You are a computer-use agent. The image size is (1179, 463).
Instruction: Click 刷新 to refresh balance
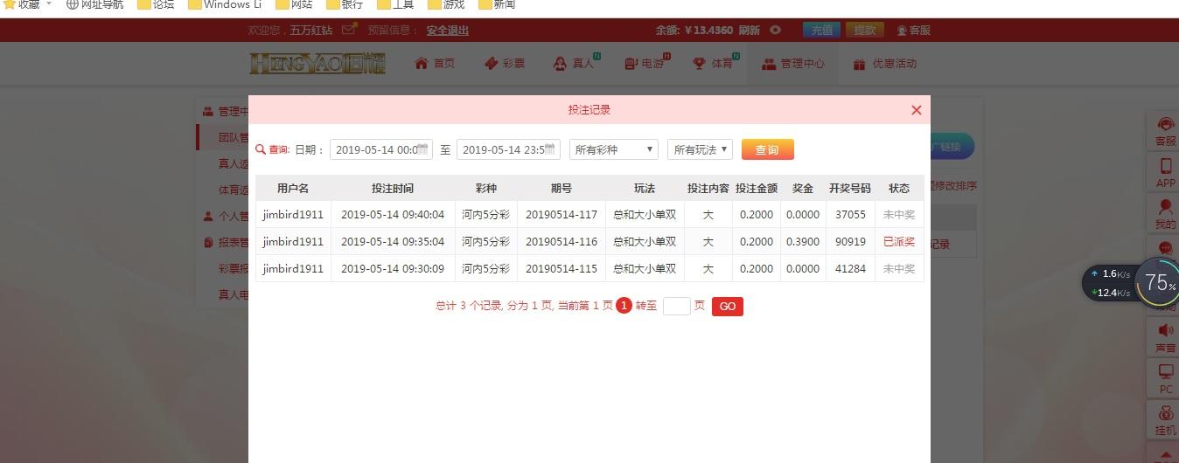tap(750, 30)
